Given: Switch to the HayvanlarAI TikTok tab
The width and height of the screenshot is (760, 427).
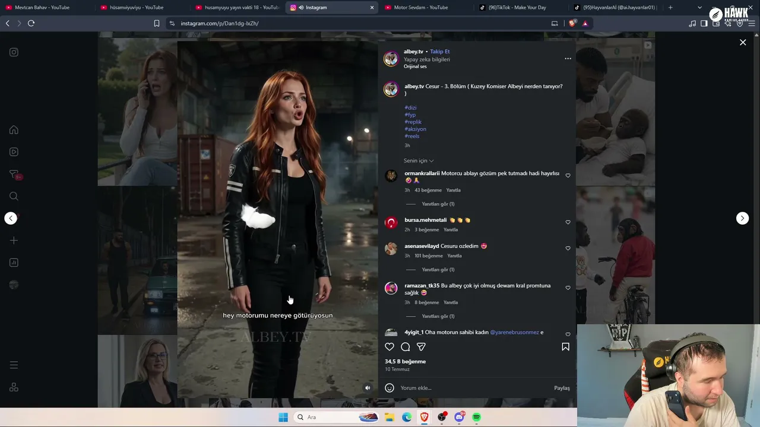Looking at the screenshot, I should click(616, 8).
